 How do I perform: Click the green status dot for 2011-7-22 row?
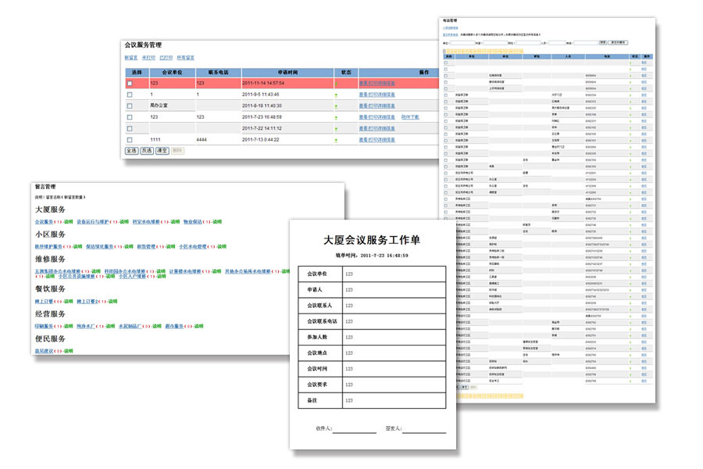click(336, 129)
